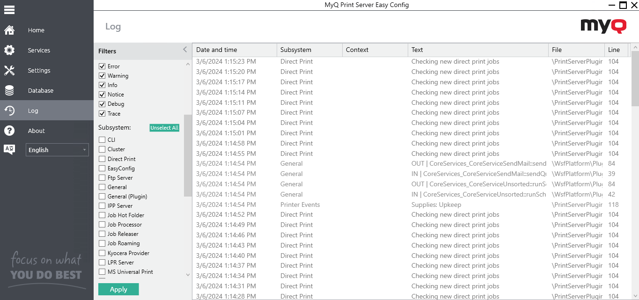Select the Settings wrench icon
This screenshot has height=300, width=639.
[x=10, y=70]
